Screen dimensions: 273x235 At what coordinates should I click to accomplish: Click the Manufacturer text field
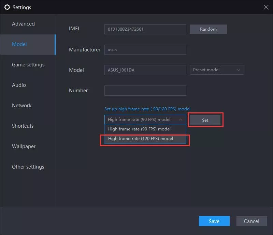click(145, 50)
